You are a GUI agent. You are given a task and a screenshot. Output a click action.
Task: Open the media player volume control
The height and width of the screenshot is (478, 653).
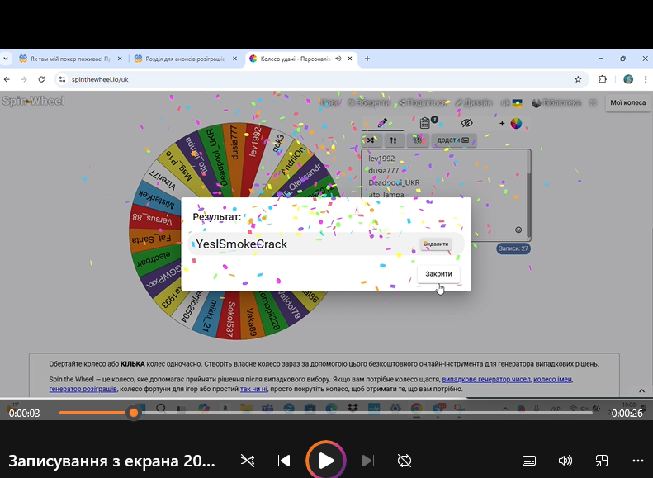[x=565, y=461]
